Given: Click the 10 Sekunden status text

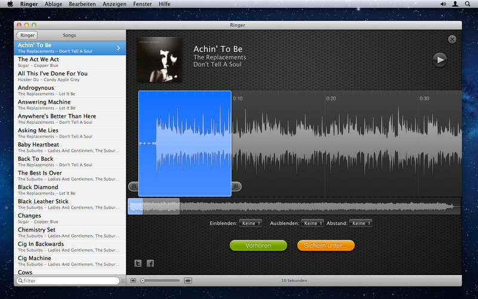Looking at the screenshot, I should coord(294,280).
